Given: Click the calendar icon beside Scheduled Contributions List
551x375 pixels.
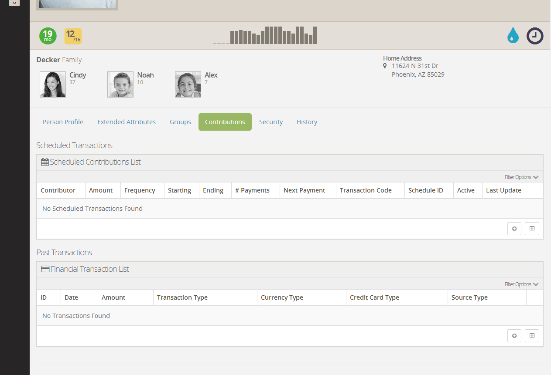Looking at the screenshot, I should [44, 162].
